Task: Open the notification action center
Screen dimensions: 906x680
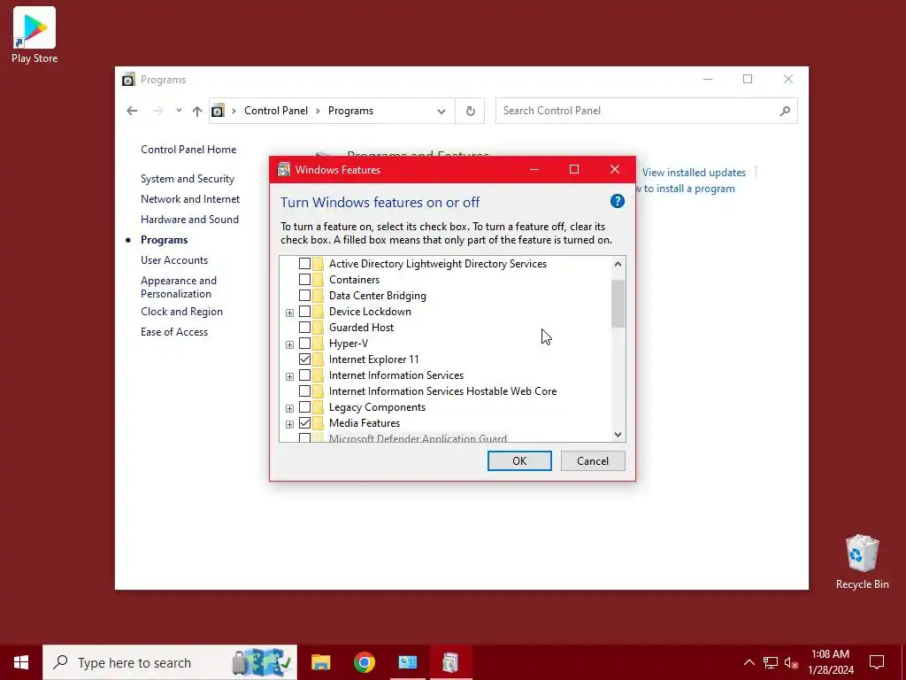Action: tap(877, 662)
